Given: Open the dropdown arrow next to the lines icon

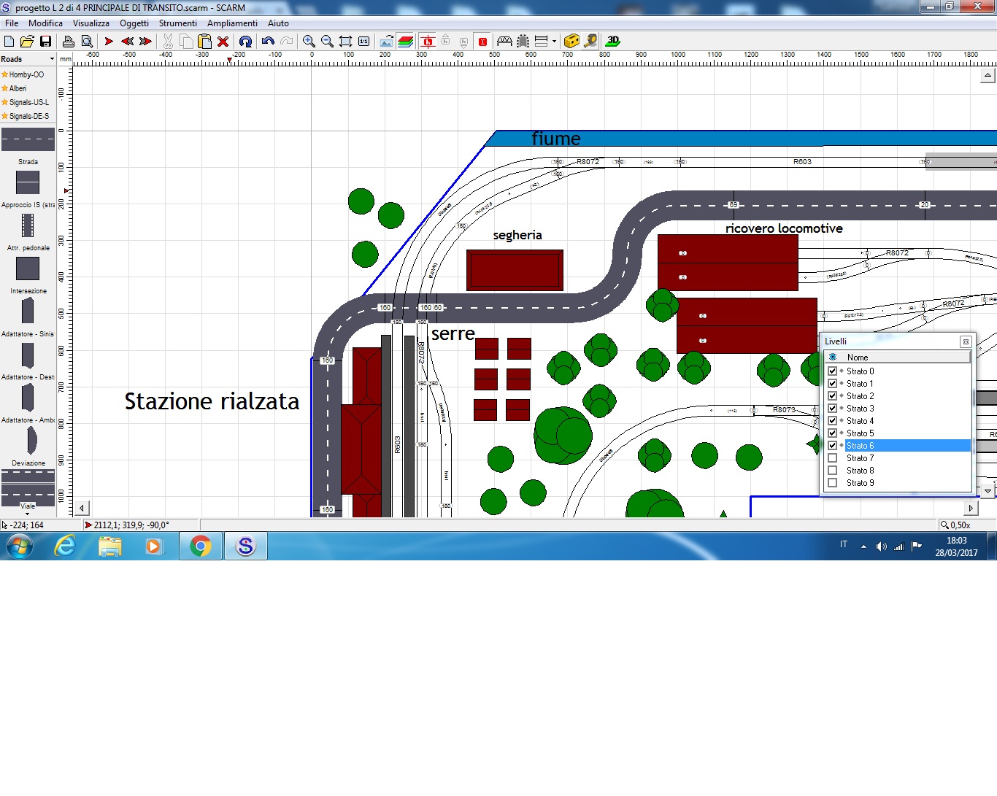Looking at the screenshot, I should 554,42.
